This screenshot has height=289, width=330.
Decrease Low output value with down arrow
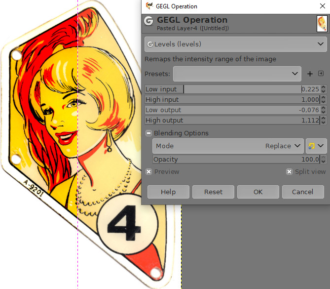(324, 112)
